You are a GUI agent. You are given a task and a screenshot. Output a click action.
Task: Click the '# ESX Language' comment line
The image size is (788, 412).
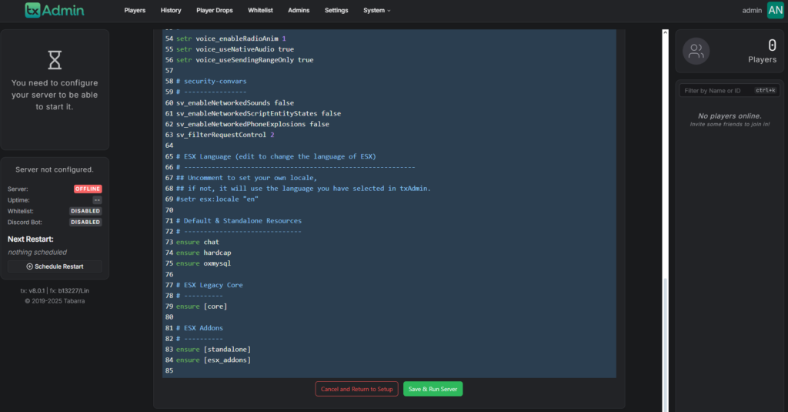tap(276, 156)
